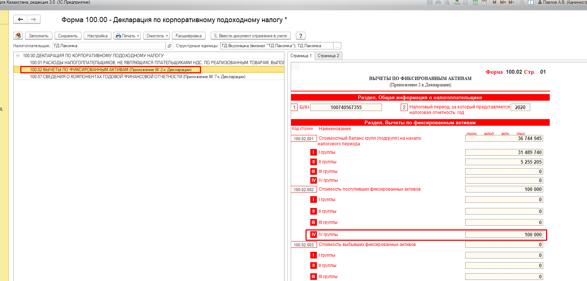Click I группы value 31 489 740
Viewport: 587px width, 281px height.
504,152
